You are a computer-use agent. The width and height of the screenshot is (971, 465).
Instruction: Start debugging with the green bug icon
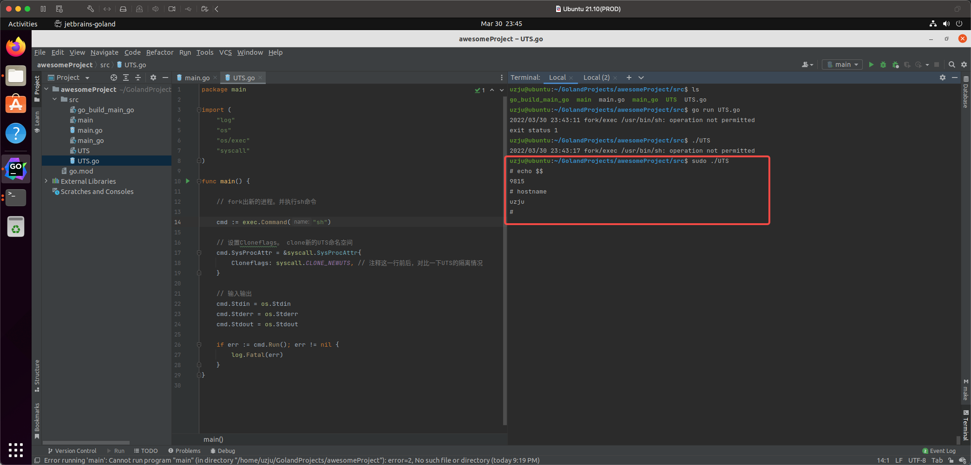(x=883, y=65)
